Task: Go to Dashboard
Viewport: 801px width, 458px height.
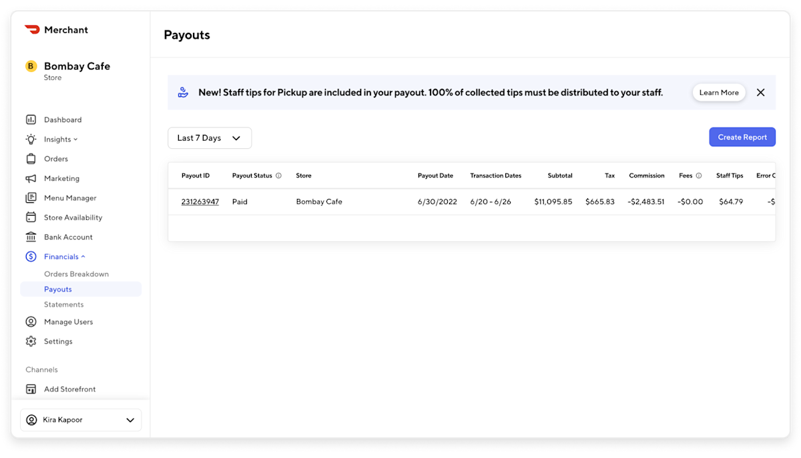Action: [x=63, y=120]
